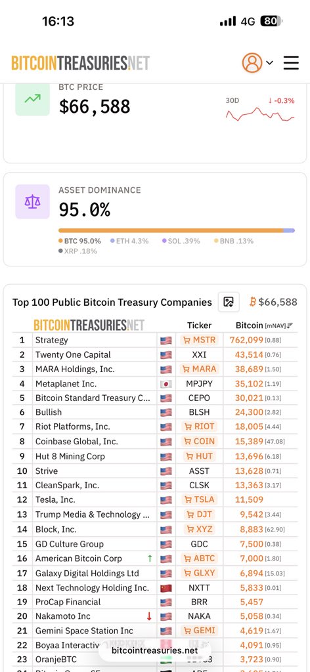Open the Strategy company row
Screen dimensions: 310x672
coord(155,341)
